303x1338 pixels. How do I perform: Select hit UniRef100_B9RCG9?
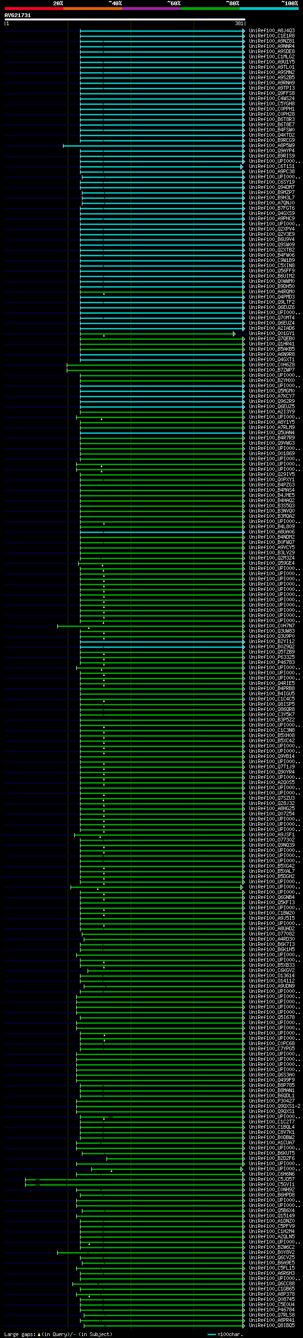coord(272,140)
